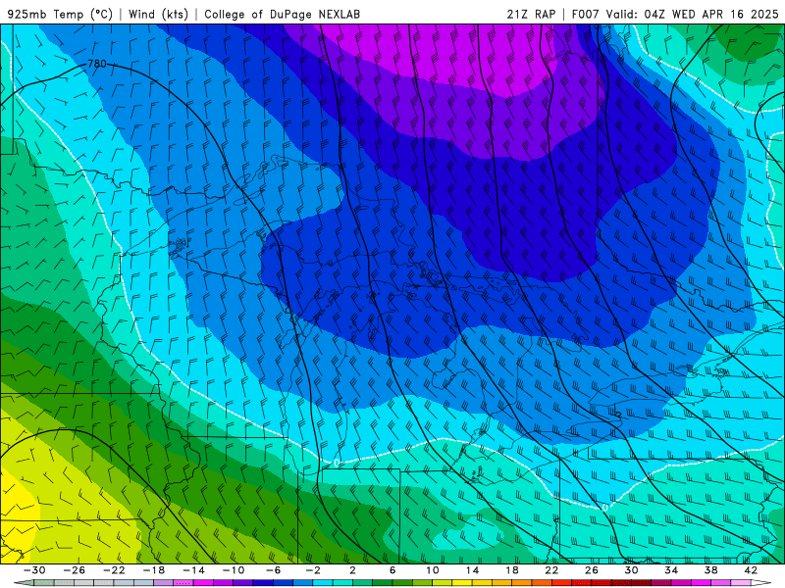Click the '42' color scale label
This screenshot has width=785, height=588.
[x=751, y=570]
